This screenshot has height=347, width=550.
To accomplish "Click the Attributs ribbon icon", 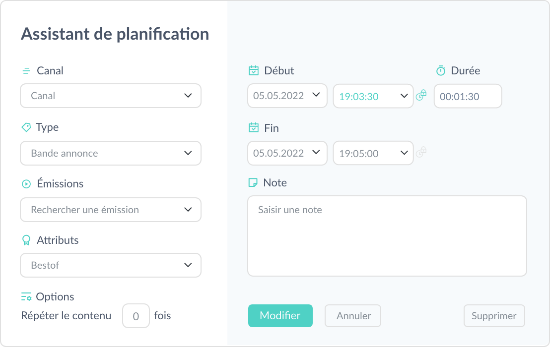I will pyautogui.click(x=26, y=240).
